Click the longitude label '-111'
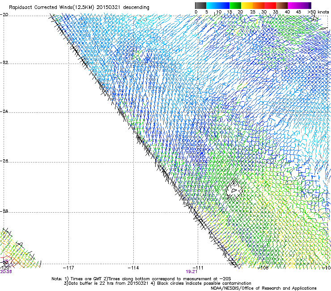 tap(198, 268)
